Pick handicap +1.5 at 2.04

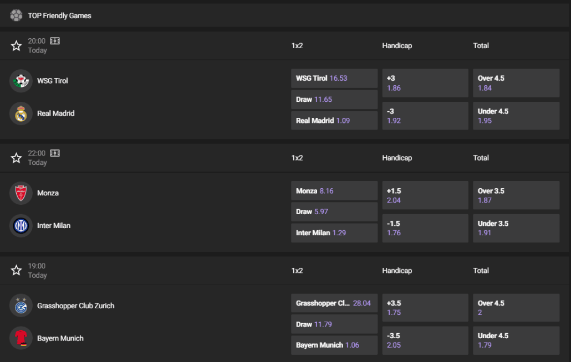[x=425, y=195]
